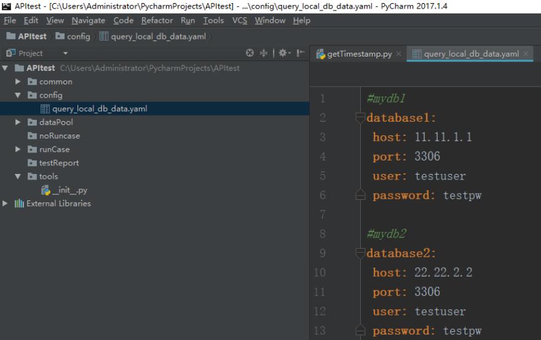Click the Collapse All icon in Project panel
This screenshot has height=340, width=541.
click(x=264, y=53)
